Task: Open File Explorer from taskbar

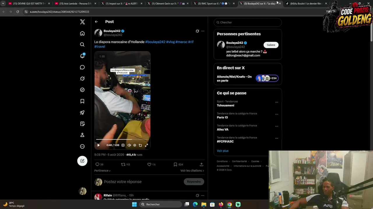Action: (x=204, y=204)
